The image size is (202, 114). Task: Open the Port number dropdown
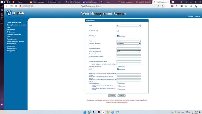(129, 26)
